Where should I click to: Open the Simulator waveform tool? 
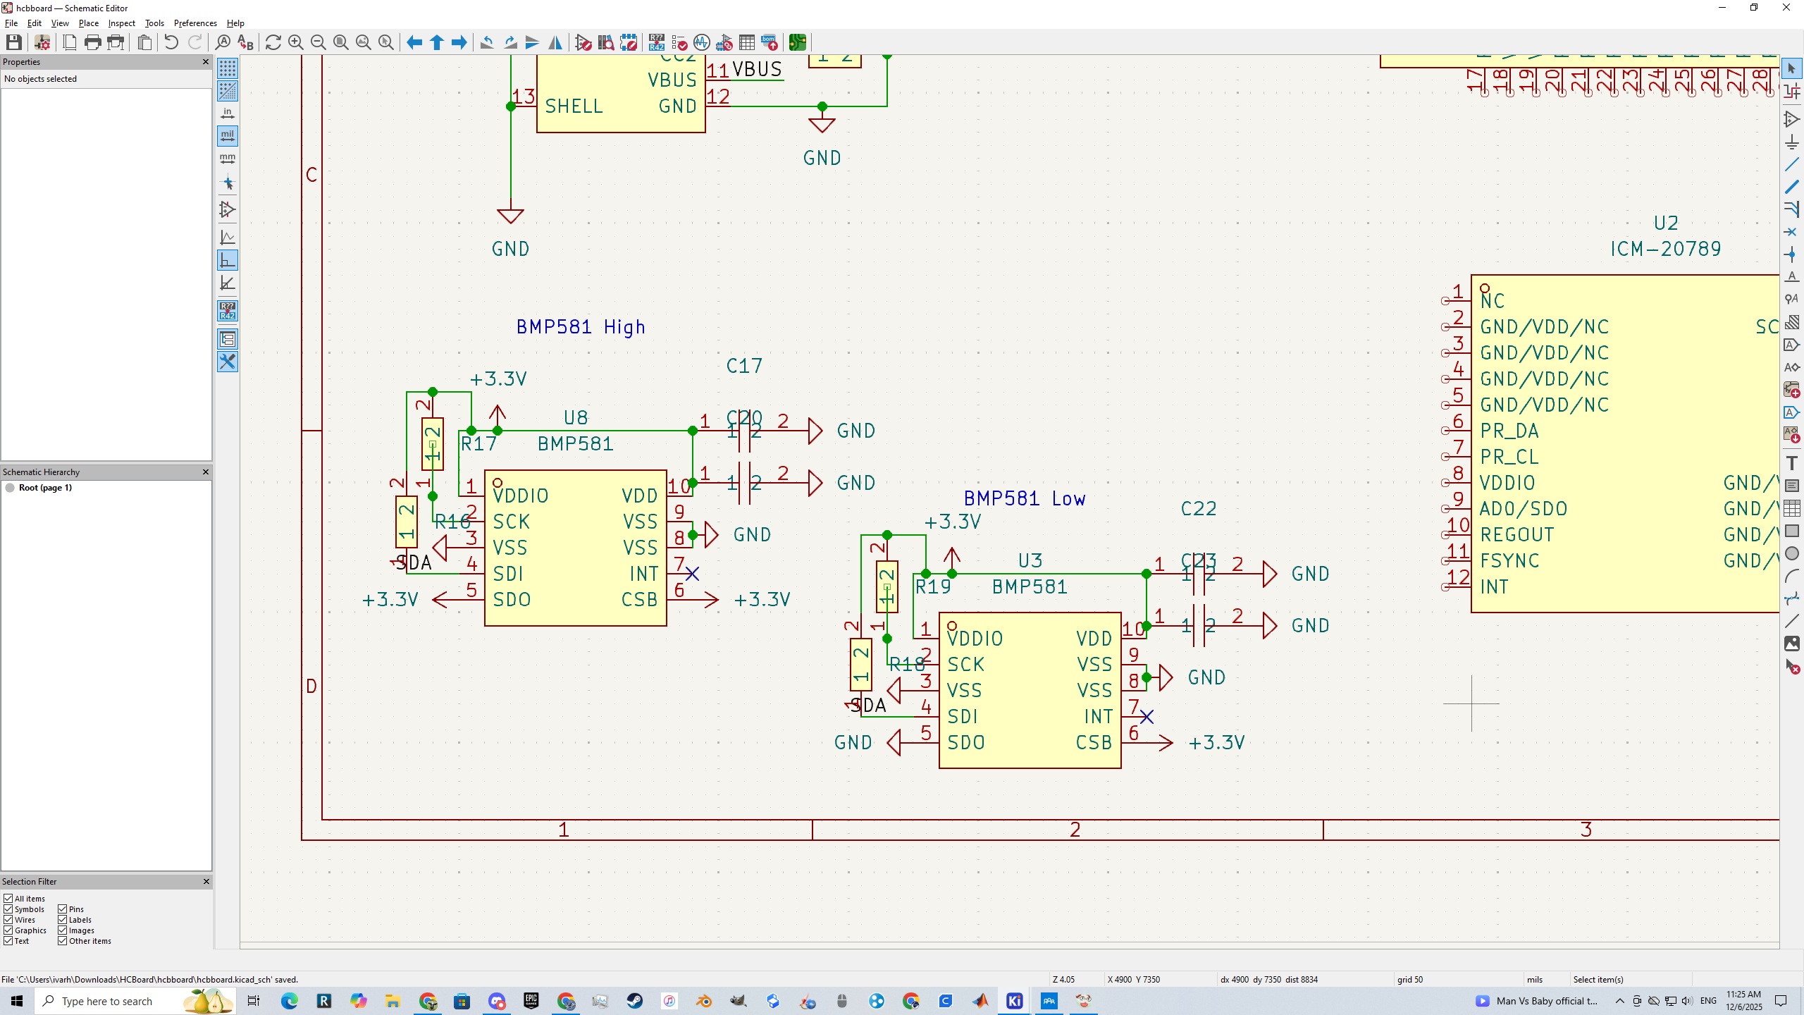pyautogui.click(x=701, y=42)
